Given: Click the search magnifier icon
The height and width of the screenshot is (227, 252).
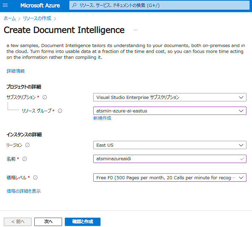Looking at the screenshot, I should coord(74,5).
